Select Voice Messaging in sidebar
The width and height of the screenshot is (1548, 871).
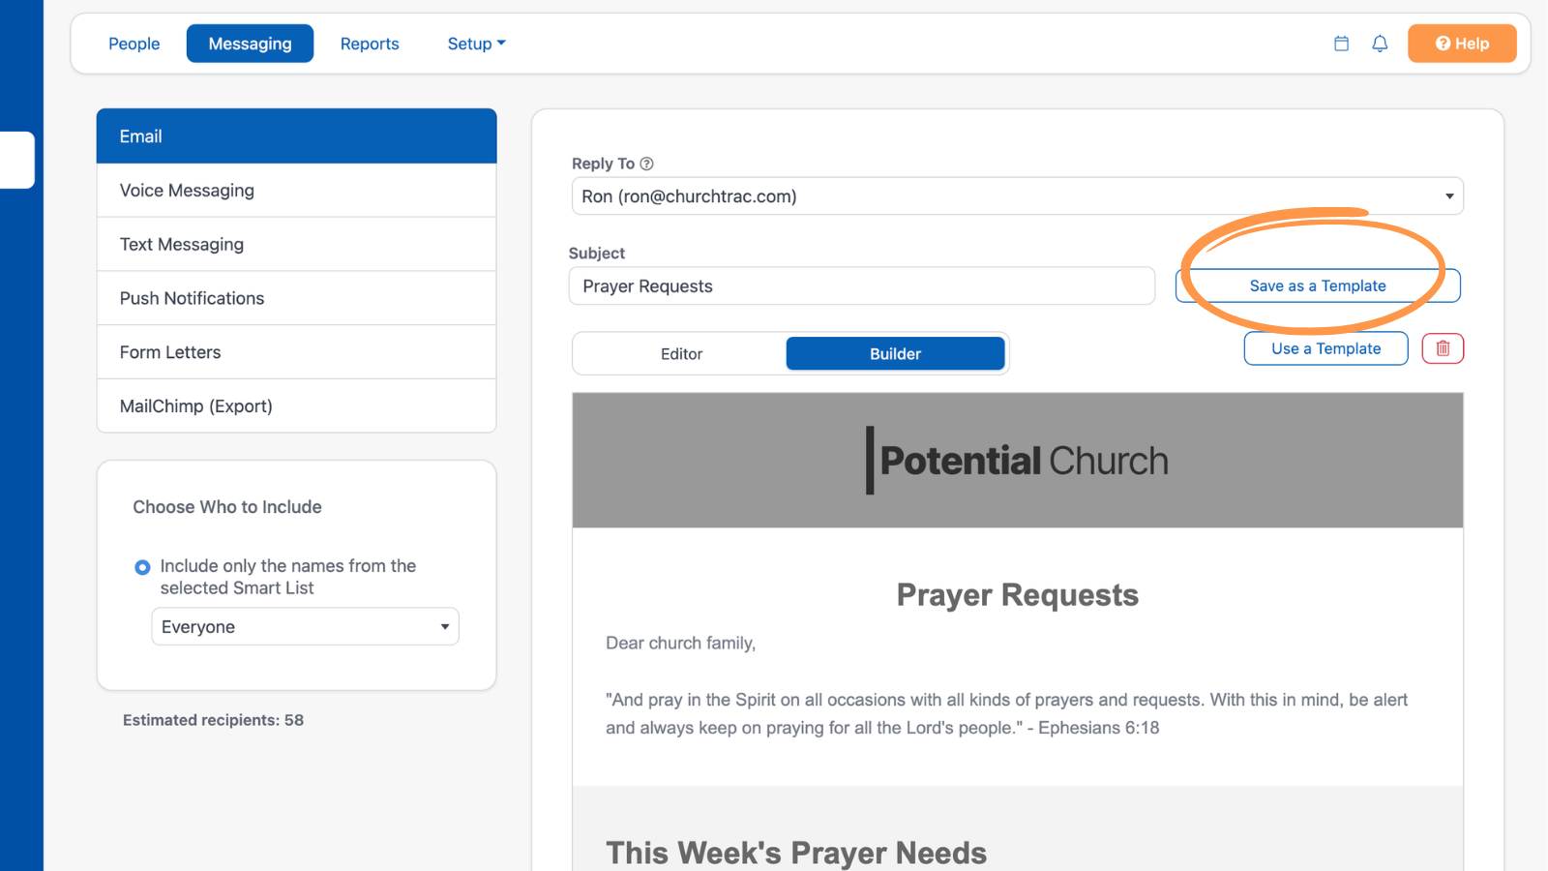pos(296,191)
